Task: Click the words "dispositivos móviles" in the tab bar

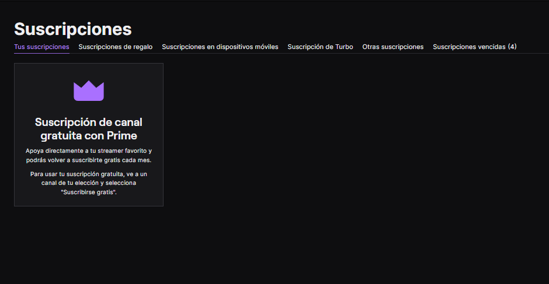Action: [245, 47]
